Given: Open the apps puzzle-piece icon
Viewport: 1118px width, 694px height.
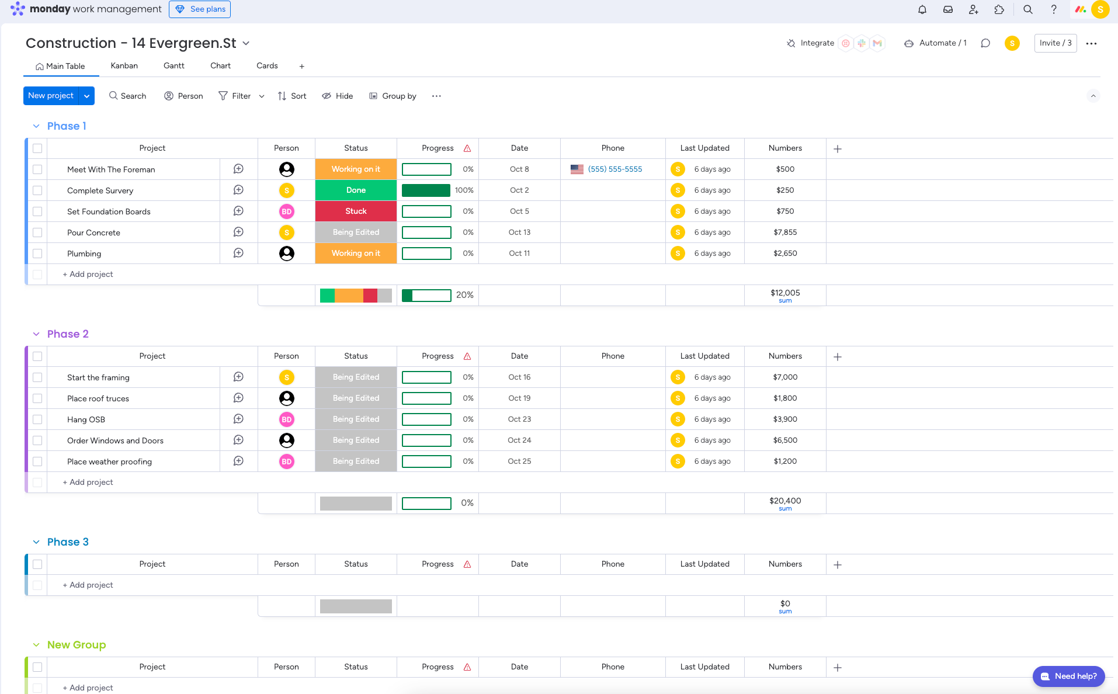Looking at the screenshot, I should point(999,9).
